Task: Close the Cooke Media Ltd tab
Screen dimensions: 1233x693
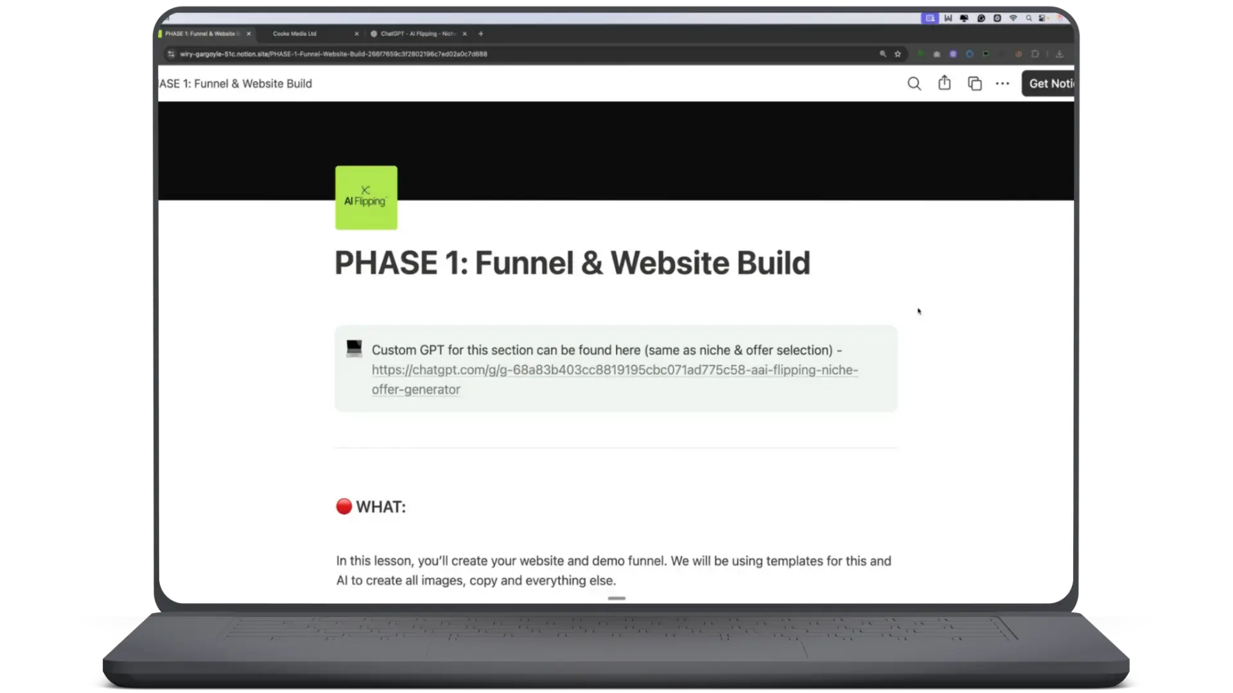Action: tap(356, 34)
